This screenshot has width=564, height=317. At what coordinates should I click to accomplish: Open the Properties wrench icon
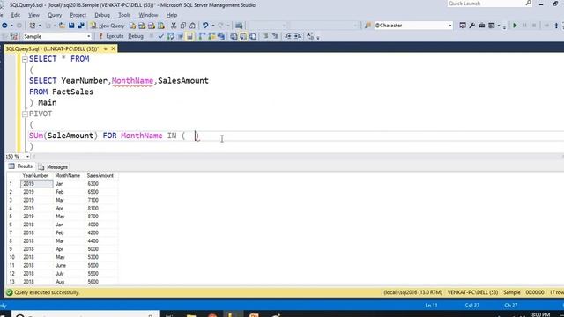pyautogui.click(x=472, y=26)
